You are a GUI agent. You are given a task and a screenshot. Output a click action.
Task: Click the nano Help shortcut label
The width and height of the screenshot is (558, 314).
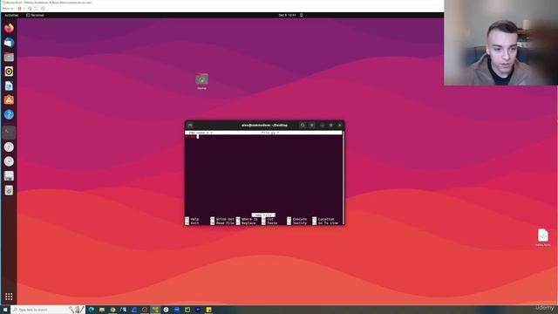click(x=194, y=219)
